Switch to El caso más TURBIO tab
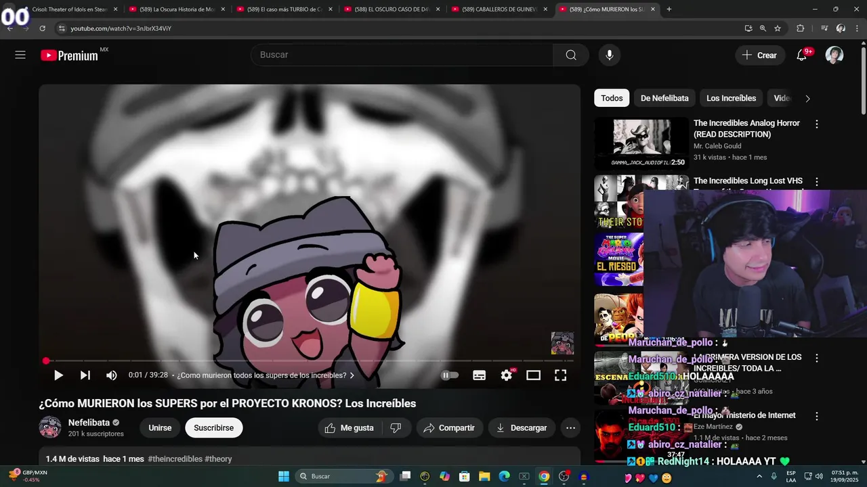867x487 pixels. pyautogui.click(x=285, y=9)
